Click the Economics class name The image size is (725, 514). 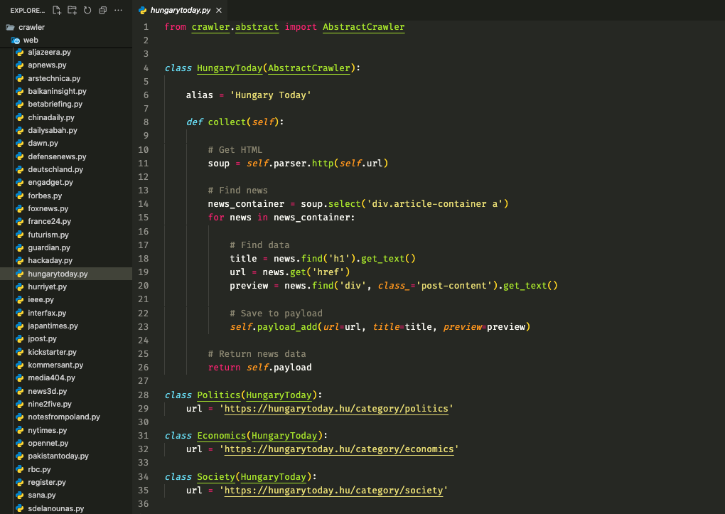pos(222,436)
